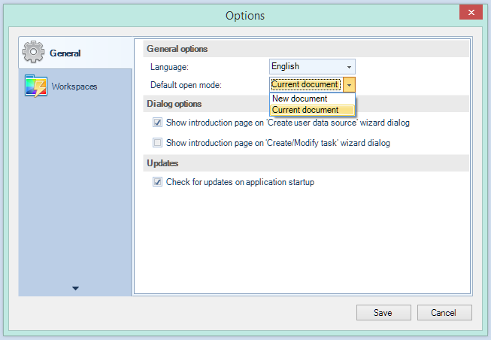
Task: Click the gear icon for General
Action: 35,53
